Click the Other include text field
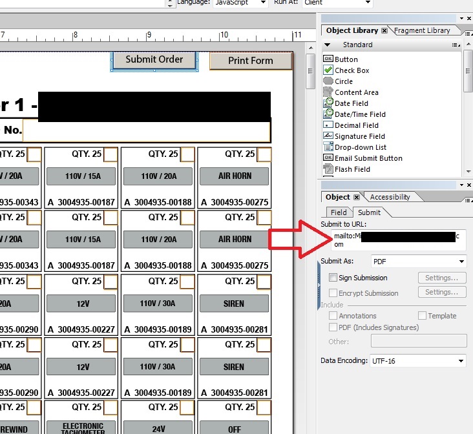The image size is (473, 434). click(x=419, y=341)
